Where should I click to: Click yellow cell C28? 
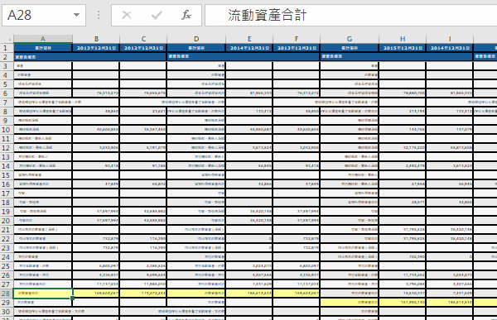tap(143, 294)
